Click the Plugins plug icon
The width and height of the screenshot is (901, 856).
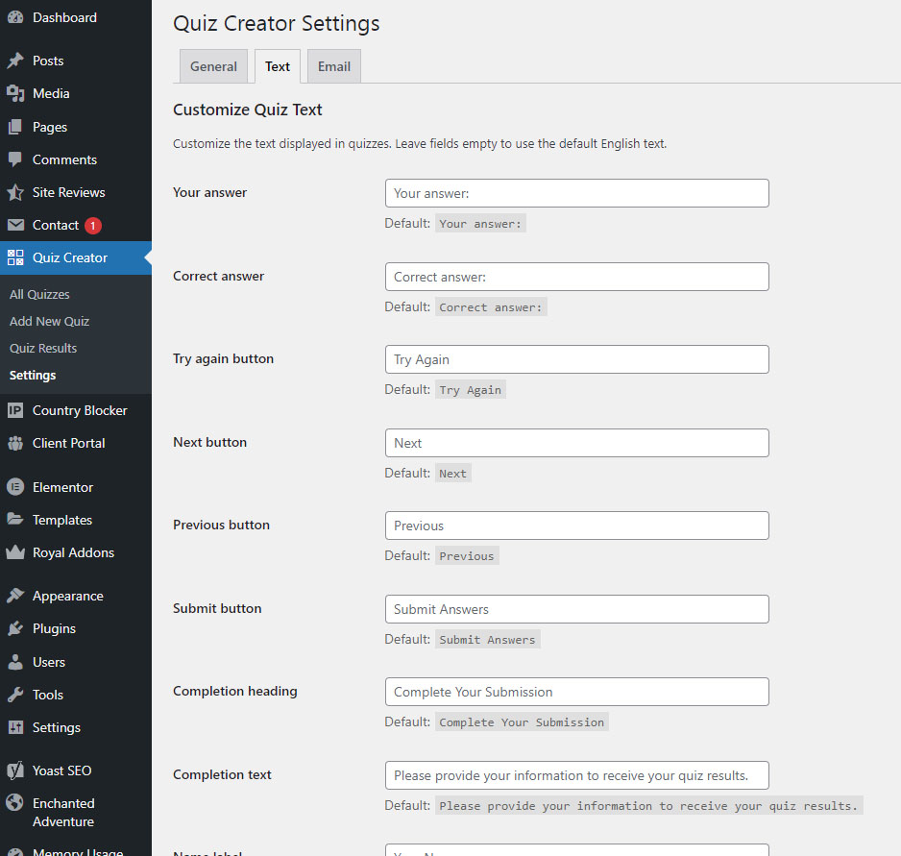pyautogui.click(x=15, y=628)
